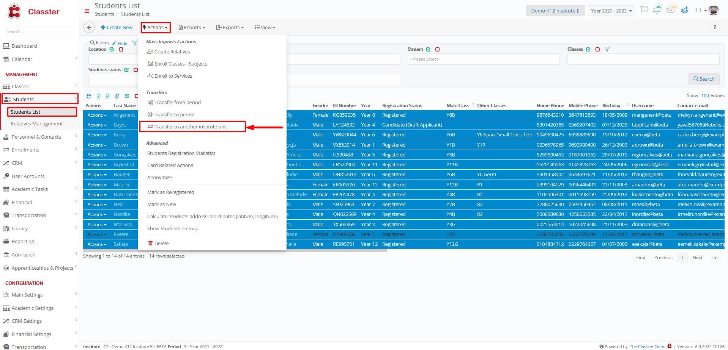The image size is (728, 350).
Task: Expand Personnel & Contacts sidebar menu
Action: [x=39, y=137]
